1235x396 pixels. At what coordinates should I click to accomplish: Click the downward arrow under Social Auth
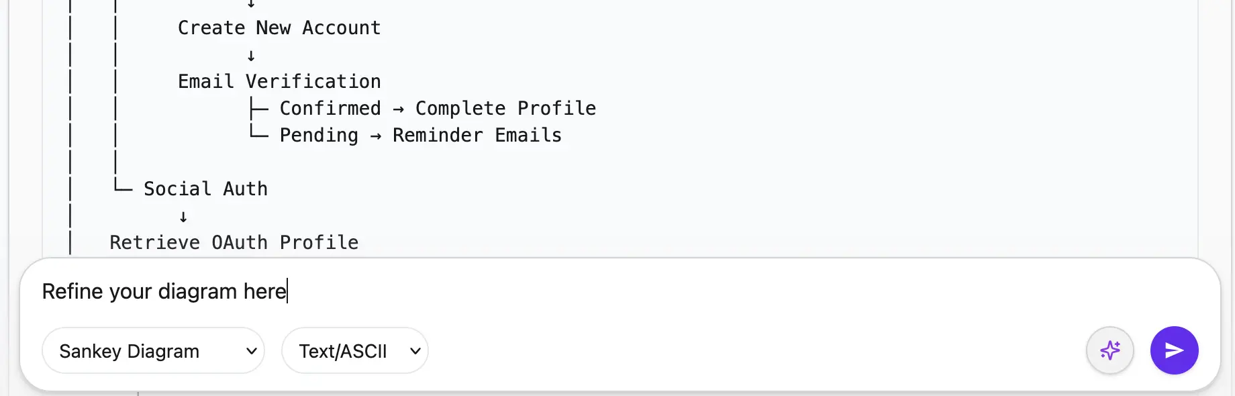coord(182,215)
